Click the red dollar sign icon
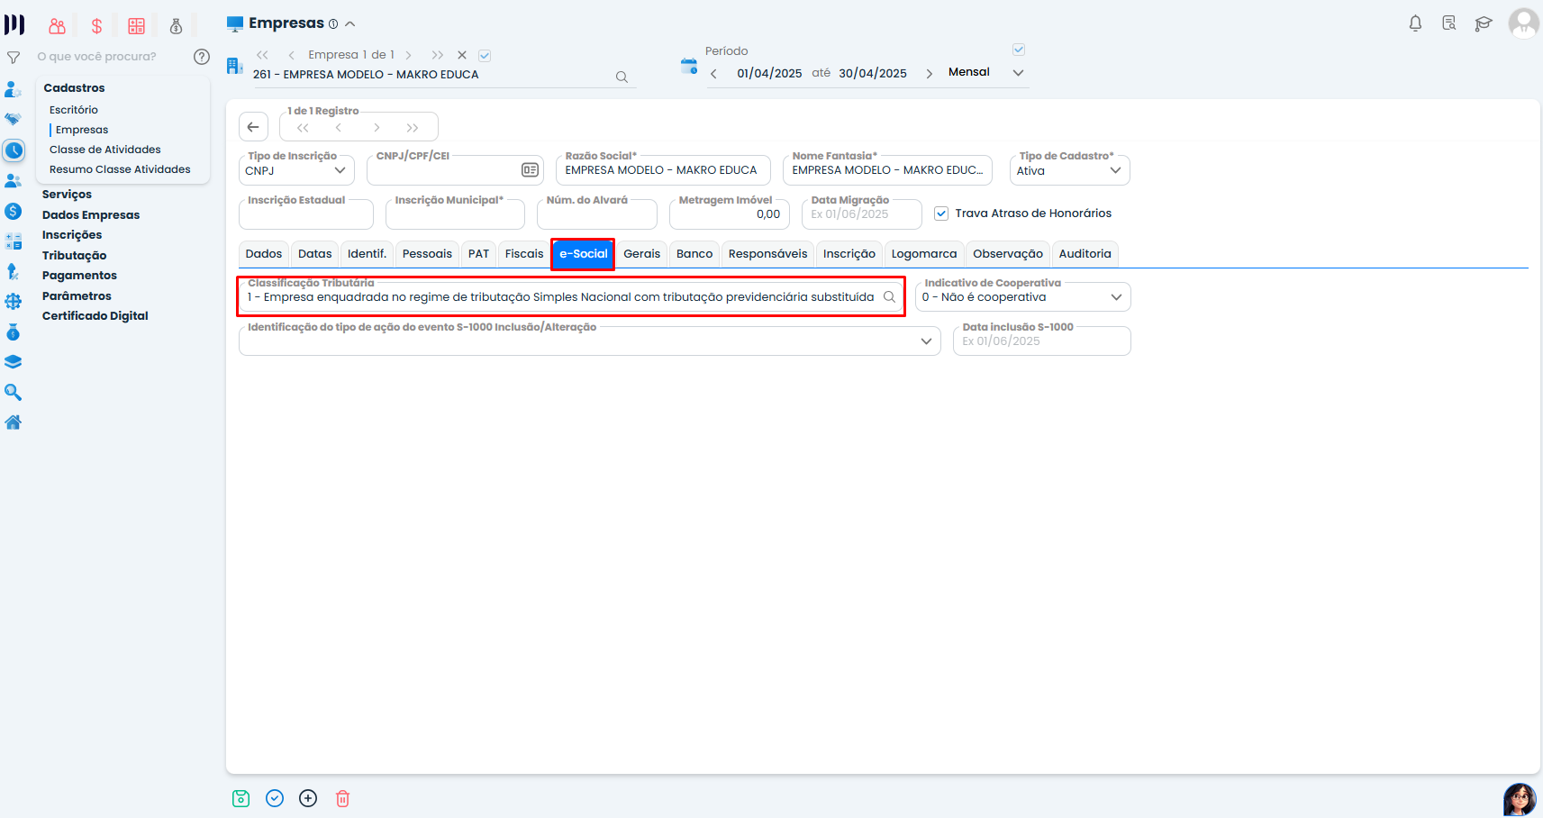This screenshot has height=818, width=1543. pos(96,26)
